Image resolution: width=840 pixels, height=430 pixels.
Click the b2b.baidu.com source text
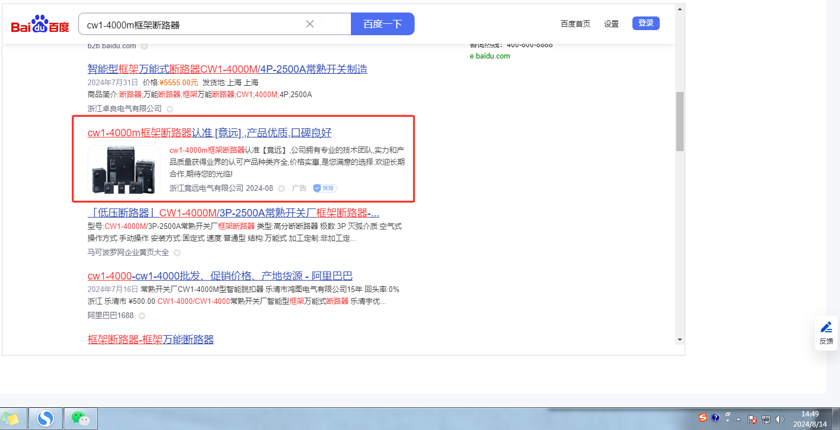(x=112, y=46)
